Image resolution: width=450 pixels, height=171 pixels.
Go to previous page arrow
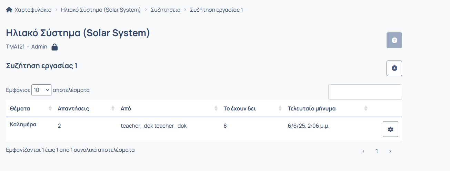(363, 151)
